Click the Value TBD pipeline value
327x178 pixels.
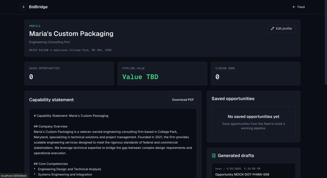coord(140,77)
